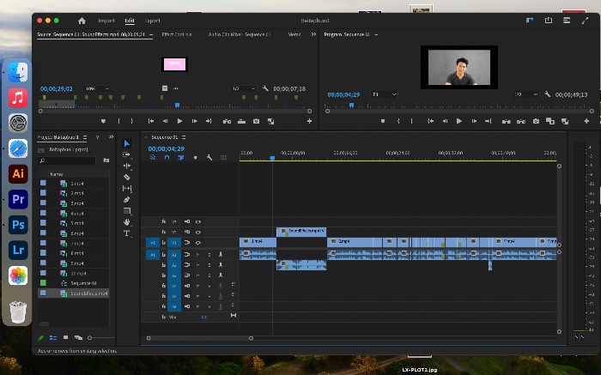This screenshot has height=375, width=601.
Task: Toggle track lock on V1
Action: pos(164,243)
